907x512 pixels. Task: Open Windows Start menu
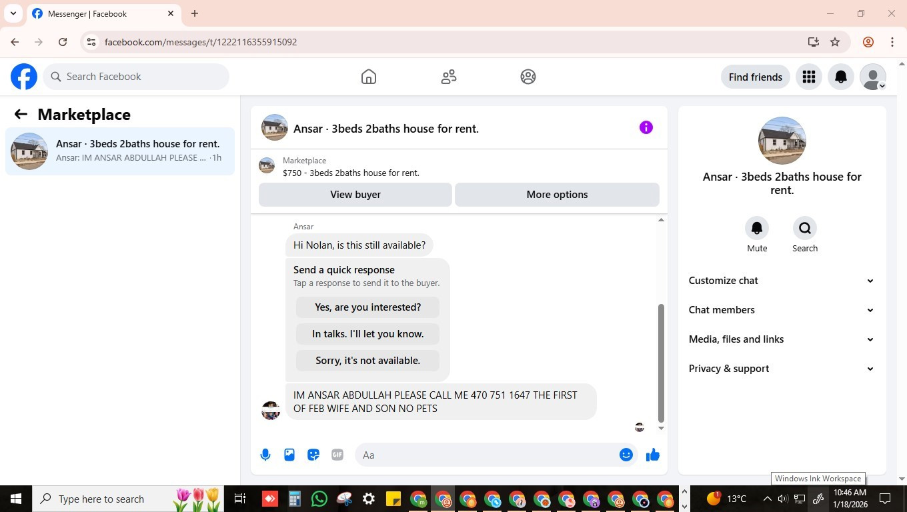(15, 499)
